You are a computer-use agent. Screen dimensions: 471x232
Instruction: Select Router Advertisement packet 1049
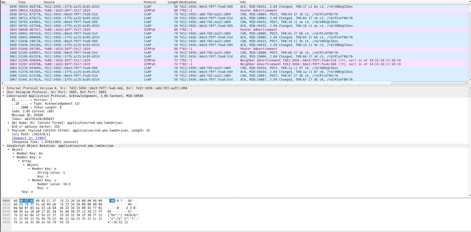tap(234, 10)
